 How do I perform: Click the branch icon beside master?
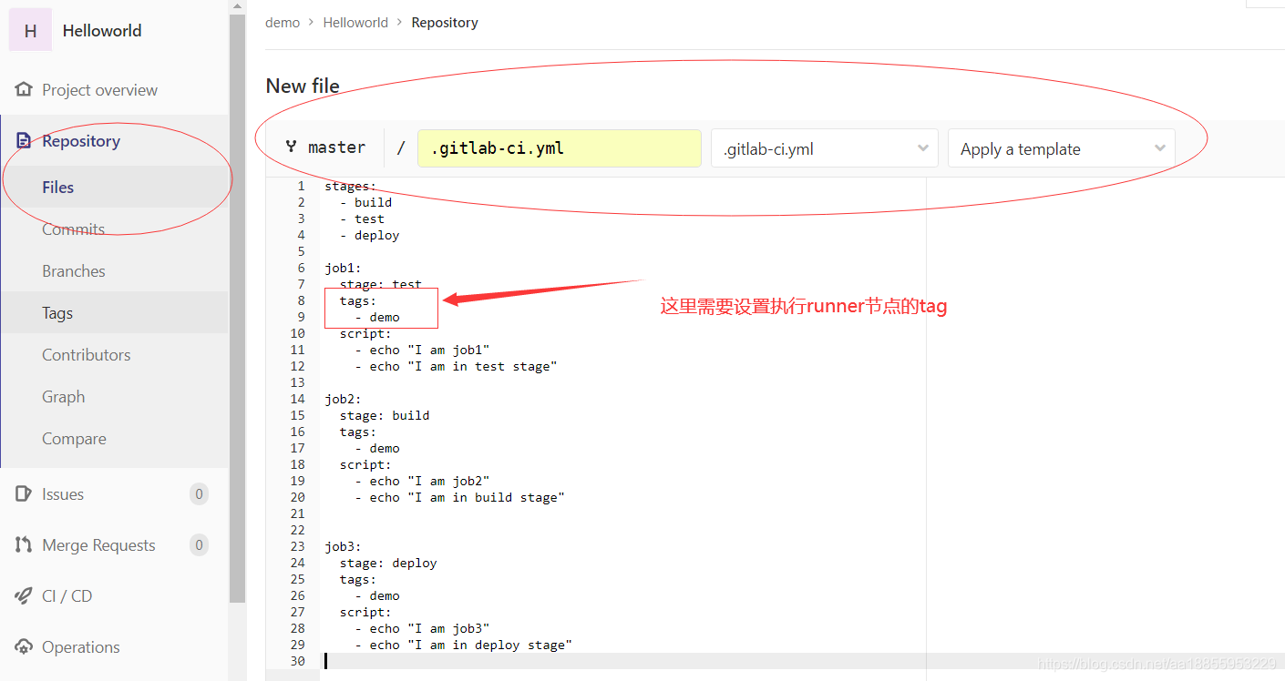(291, 147)
